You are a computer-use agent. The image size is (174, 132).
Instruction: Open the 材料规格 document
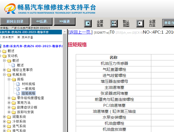[28, 84]
